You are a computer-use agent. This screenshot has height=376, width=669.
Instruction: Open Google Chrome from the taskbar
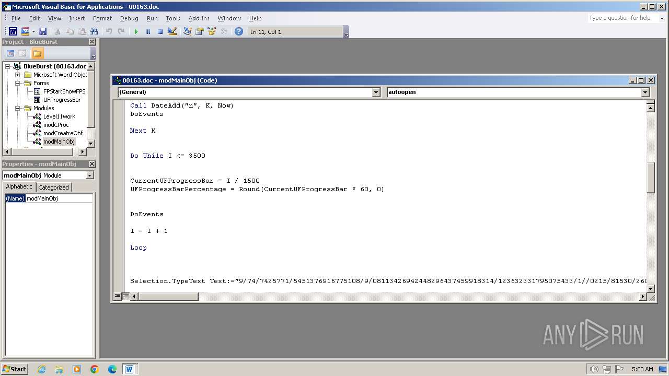(x=95, y=369)
